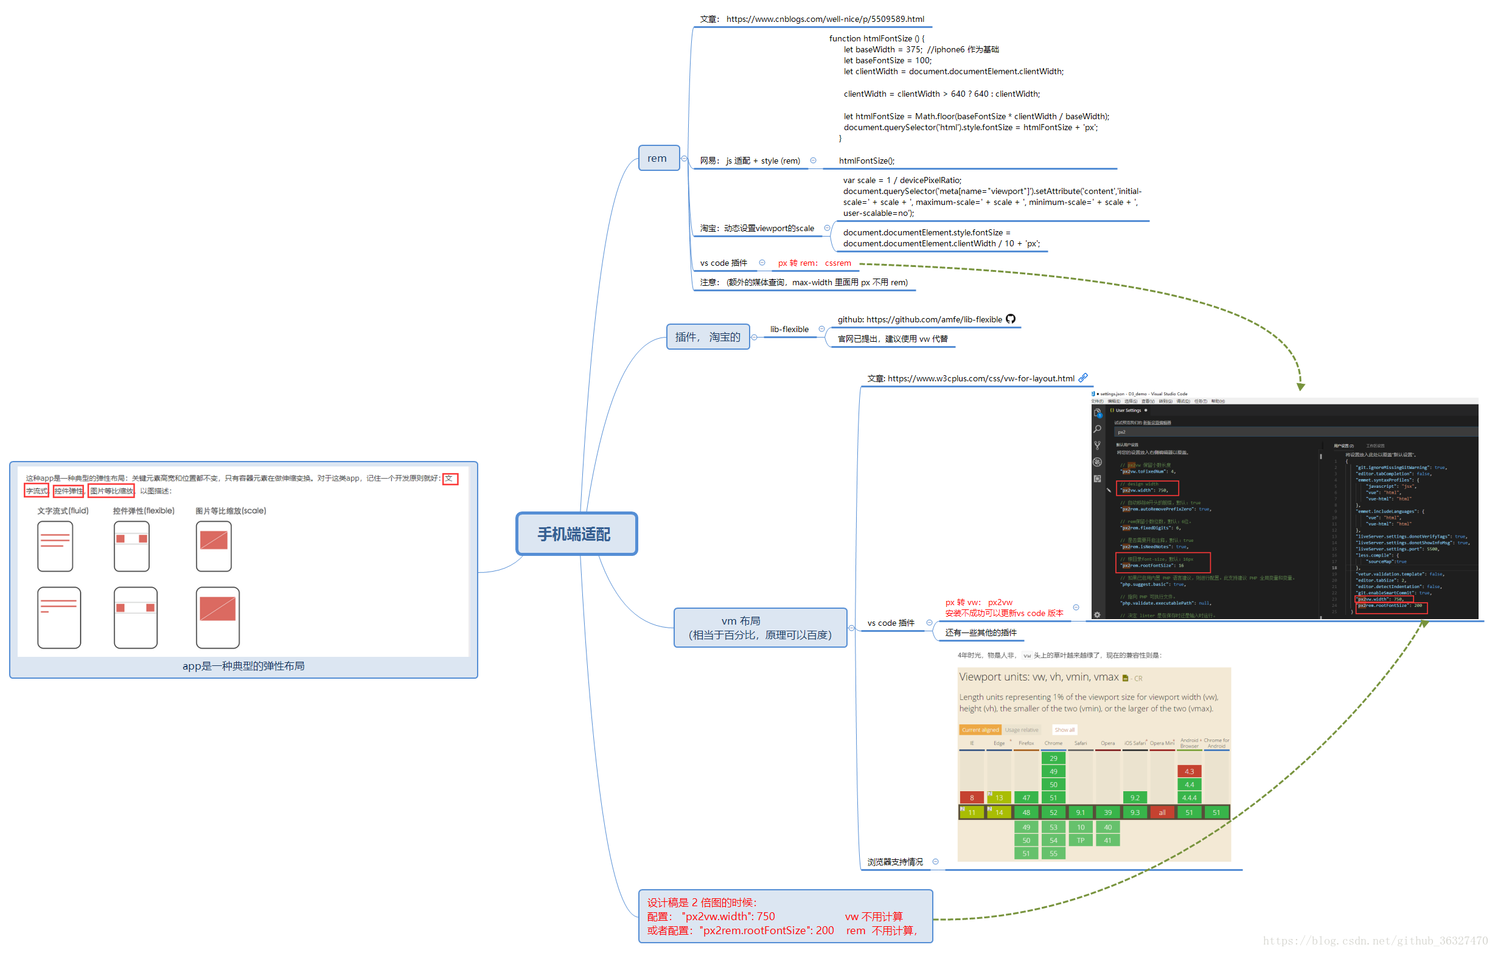
Task: Select the 插件，淘宝的 topic node
Action: pos(708,337)
